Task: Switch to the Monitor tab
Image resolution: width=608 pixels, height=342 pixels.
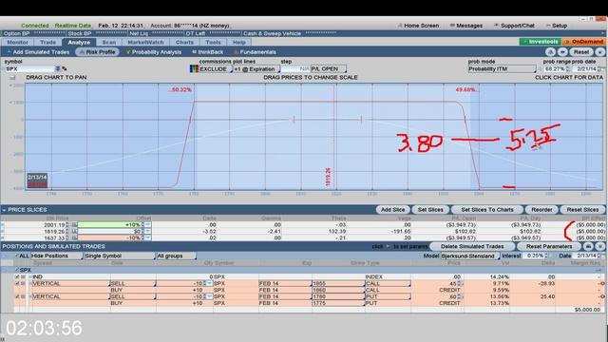Action: [x=18, y=42]
